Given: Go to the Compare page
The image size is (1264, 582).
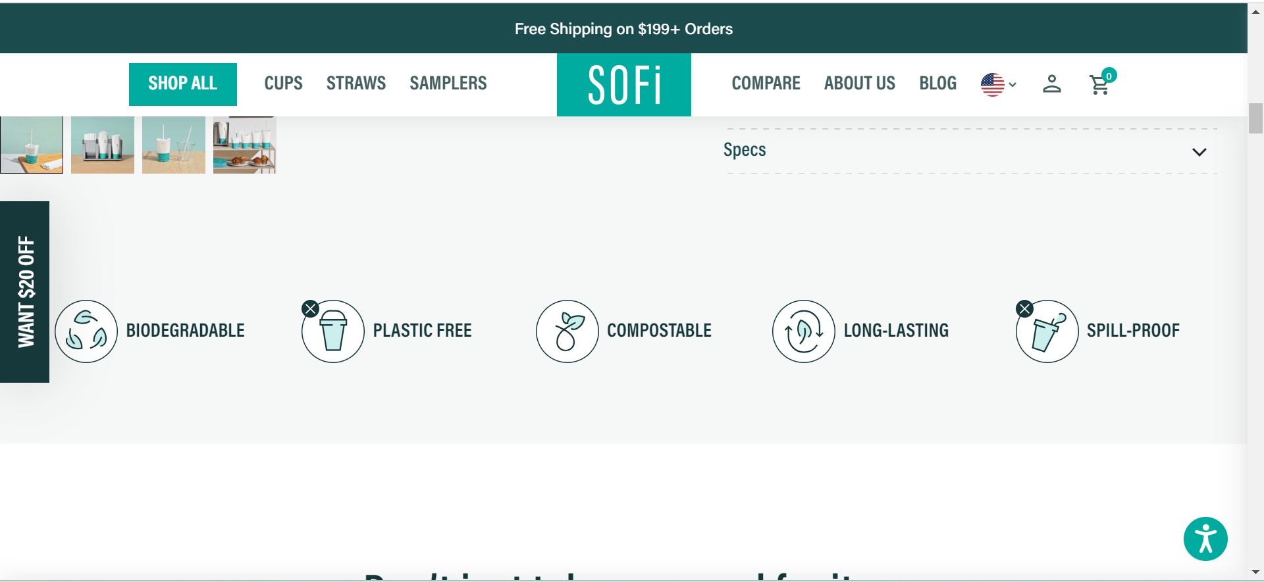Looking at the screenshot, I should point(766,84).
